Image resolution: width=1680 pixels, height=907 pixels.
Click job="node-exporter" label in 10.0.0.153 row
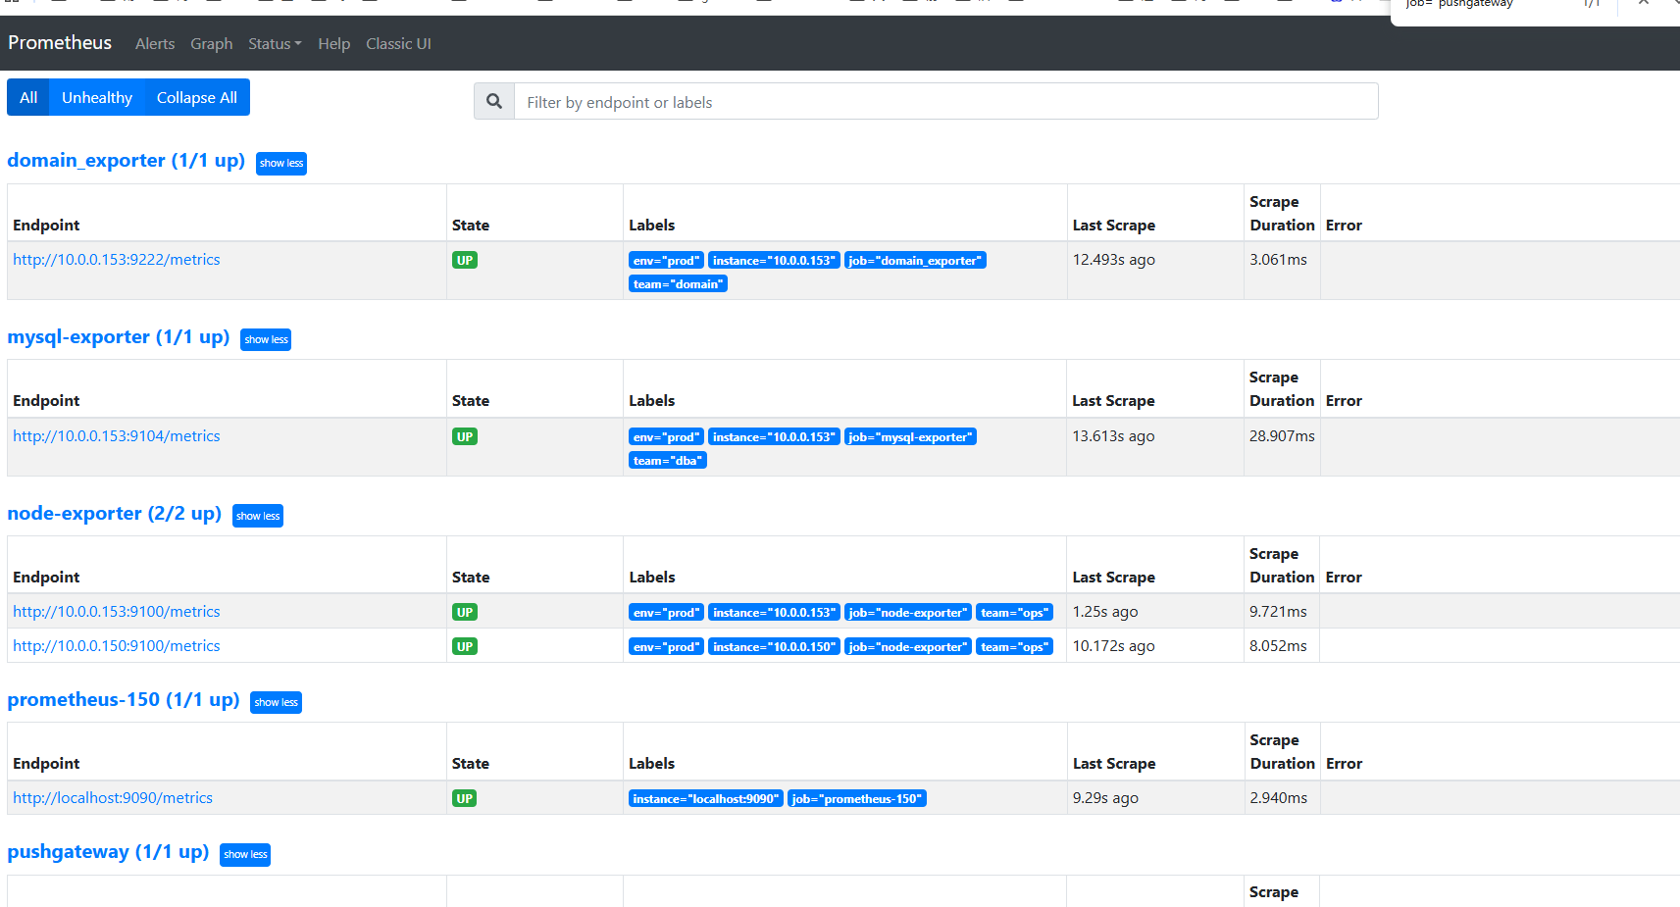pyautogui.click(x=908, y=612)
